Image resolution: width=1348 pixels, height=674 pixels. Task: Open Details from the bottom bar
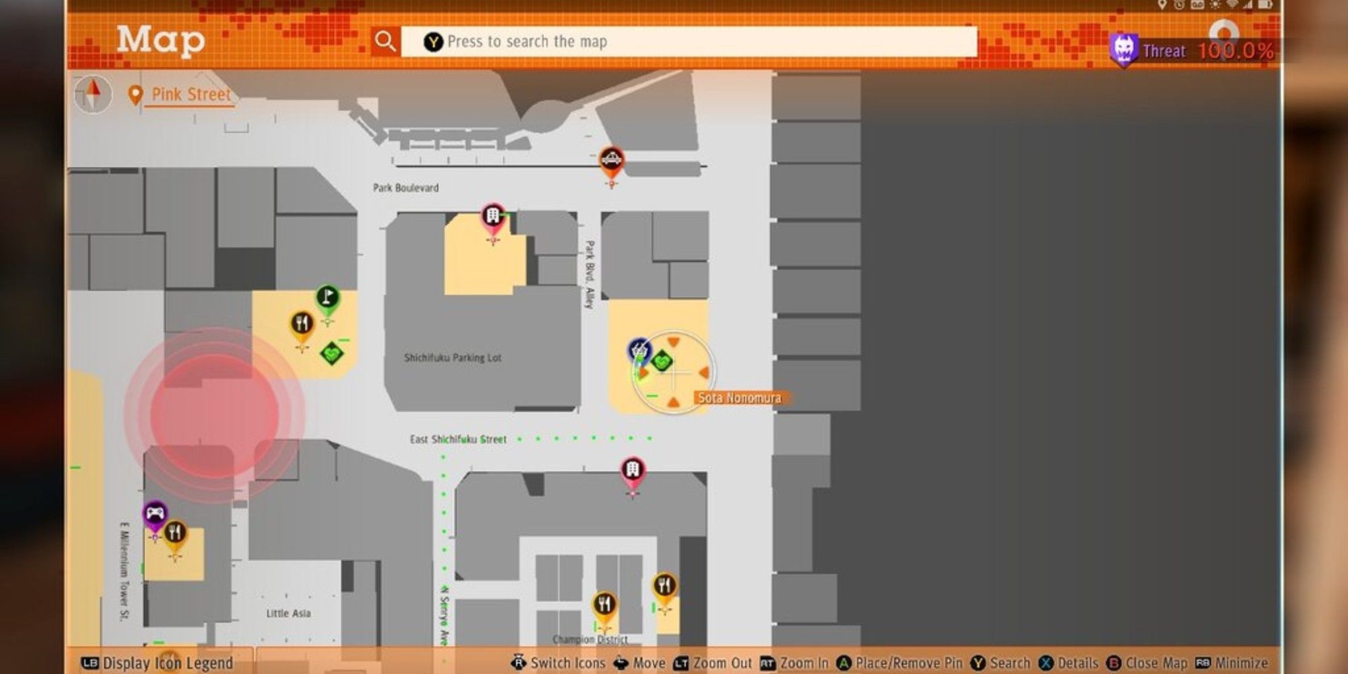1068,663
